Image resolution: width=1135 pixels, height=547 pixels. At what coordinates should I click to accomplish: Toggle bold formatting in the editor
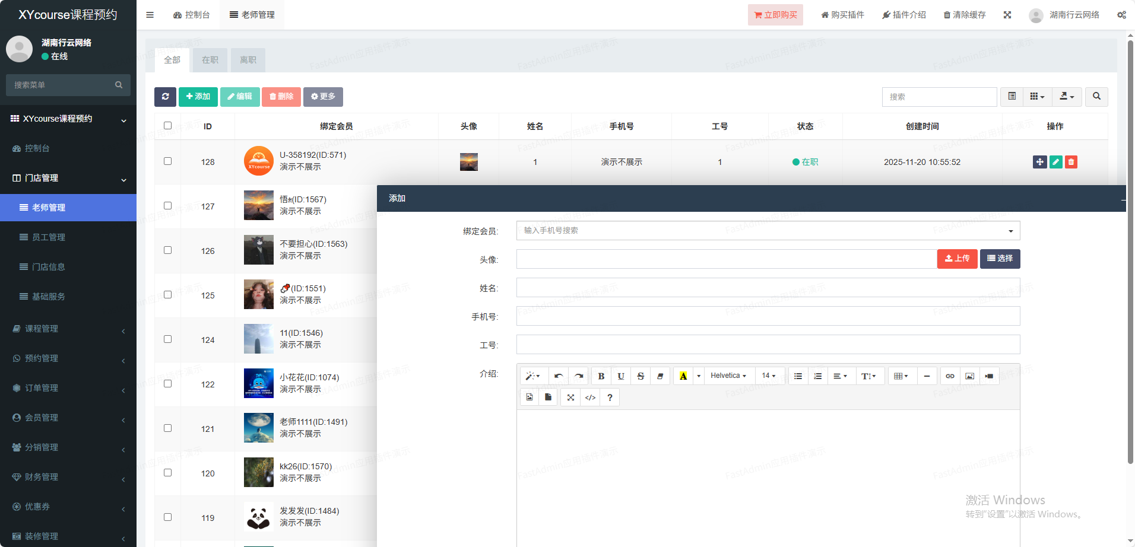tap(601, 376)
